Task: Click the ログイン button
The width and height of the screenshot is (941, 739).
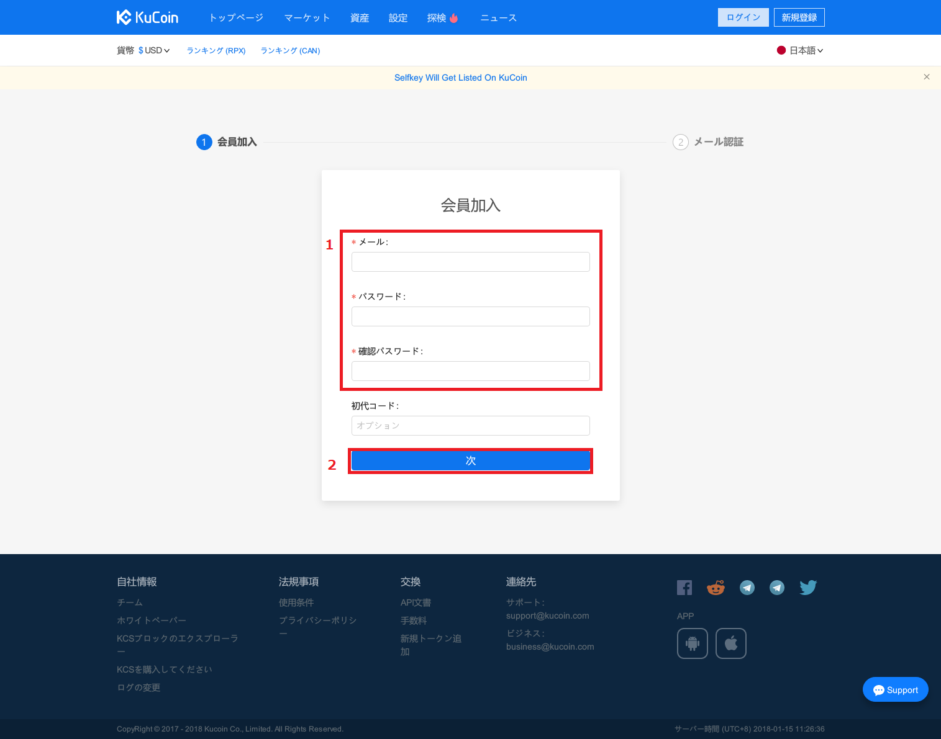Action: (743, 17)
